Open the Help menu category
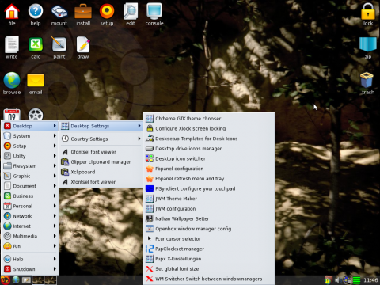380x285 pixels. (x=30, y=259)
